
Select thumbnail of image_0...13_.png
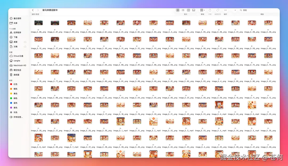point(38,105)
